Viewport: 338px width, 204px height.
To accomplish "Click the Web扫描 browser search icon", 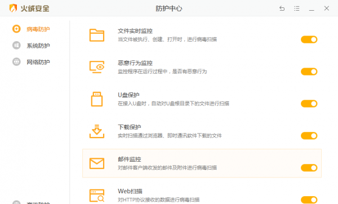I will [x=97, y=196].
